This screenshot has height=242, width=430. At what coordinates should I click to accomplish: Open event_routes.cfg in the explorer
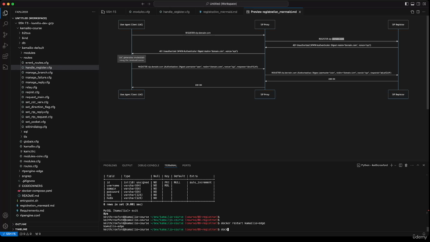coord(37,63)
